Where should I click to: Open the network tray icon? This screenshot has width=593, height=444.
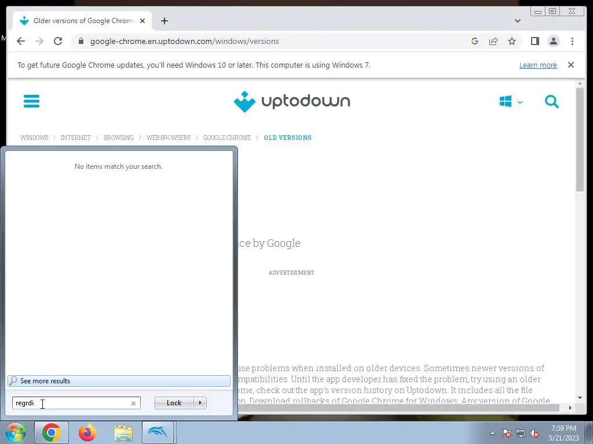click(x=521, y=434)
